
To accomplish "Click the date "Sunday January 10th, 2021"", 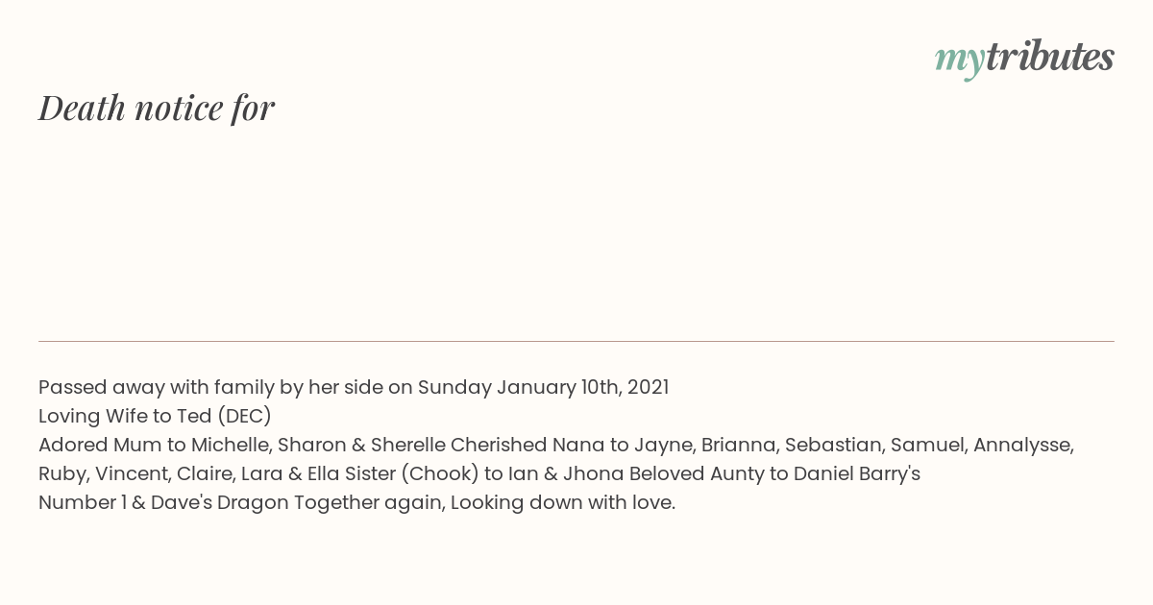I will click(x=544, y=387).
